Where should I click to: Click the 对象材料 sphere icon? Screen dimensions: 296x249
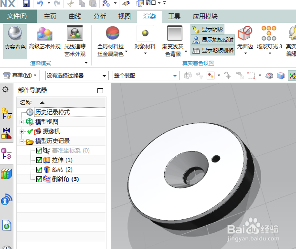[x=145, y=33]
